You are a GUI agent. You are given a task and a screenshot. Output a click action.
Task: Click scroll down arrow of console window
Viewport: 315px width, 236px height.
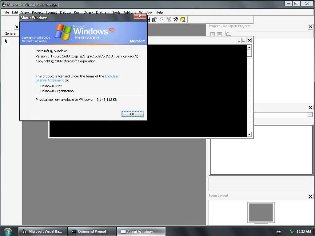[249, 135]
